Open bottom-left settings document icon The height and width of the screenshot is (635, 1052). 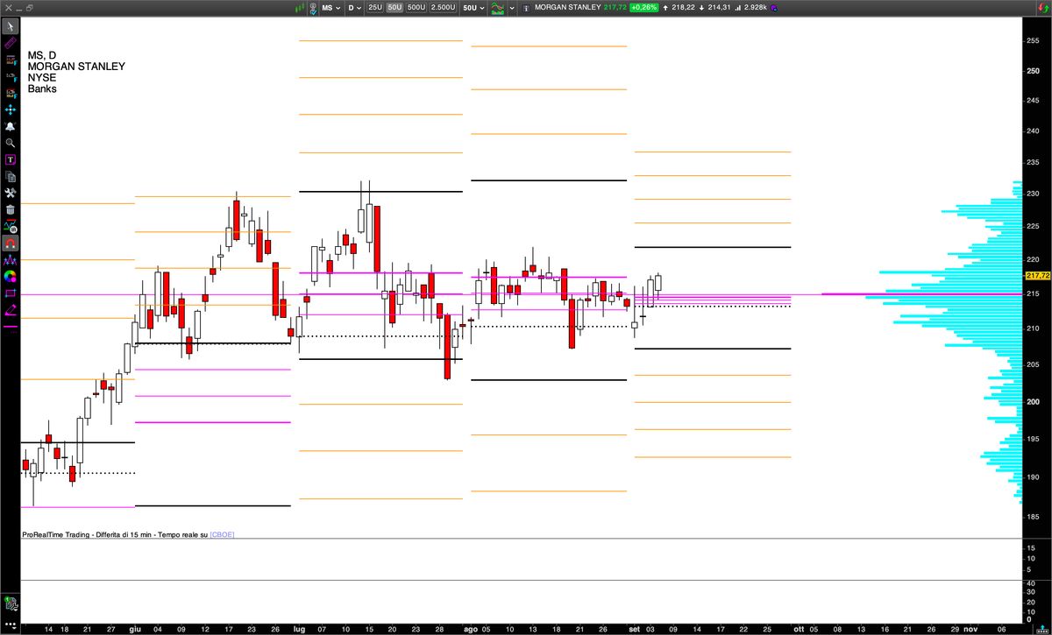[11, 603]
